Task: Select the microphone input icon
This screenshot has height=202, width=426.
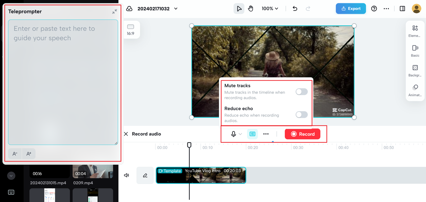Action: coord(234,134)
